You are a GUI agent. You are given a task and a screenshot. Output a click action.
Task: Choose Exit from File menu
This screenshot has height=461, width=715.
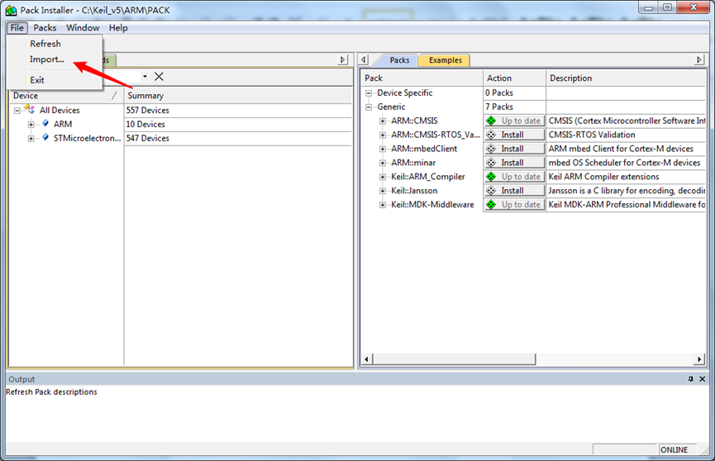(37, 80)
